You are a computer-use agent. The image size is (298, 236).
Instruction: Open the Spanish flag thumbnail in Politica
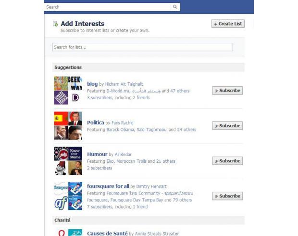(x=61, y=118)
